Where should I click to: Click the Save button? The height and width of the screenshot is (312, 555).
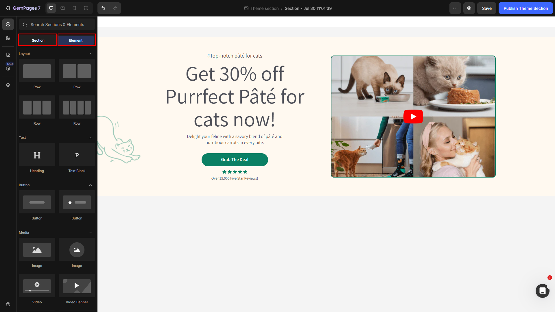487,8
